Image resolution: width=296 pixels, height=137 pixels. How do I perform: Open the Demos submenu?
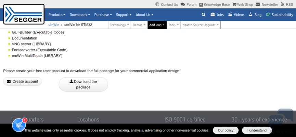click(139, 25)
